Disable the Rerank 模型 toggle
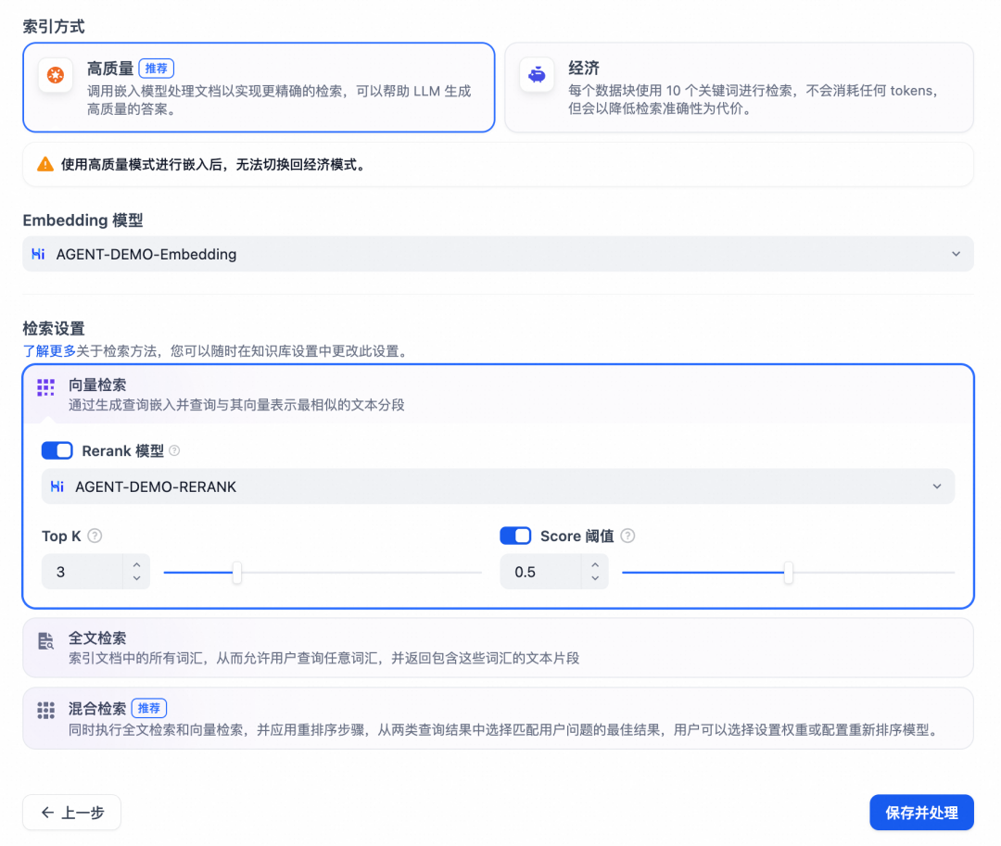 tap(57, 450)
